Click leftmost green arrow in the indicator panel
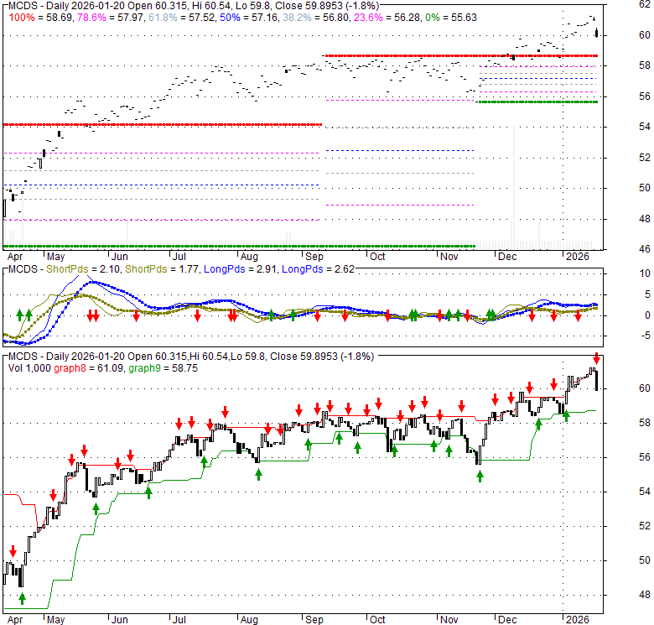Screen dimensions: 654x625 18,315
